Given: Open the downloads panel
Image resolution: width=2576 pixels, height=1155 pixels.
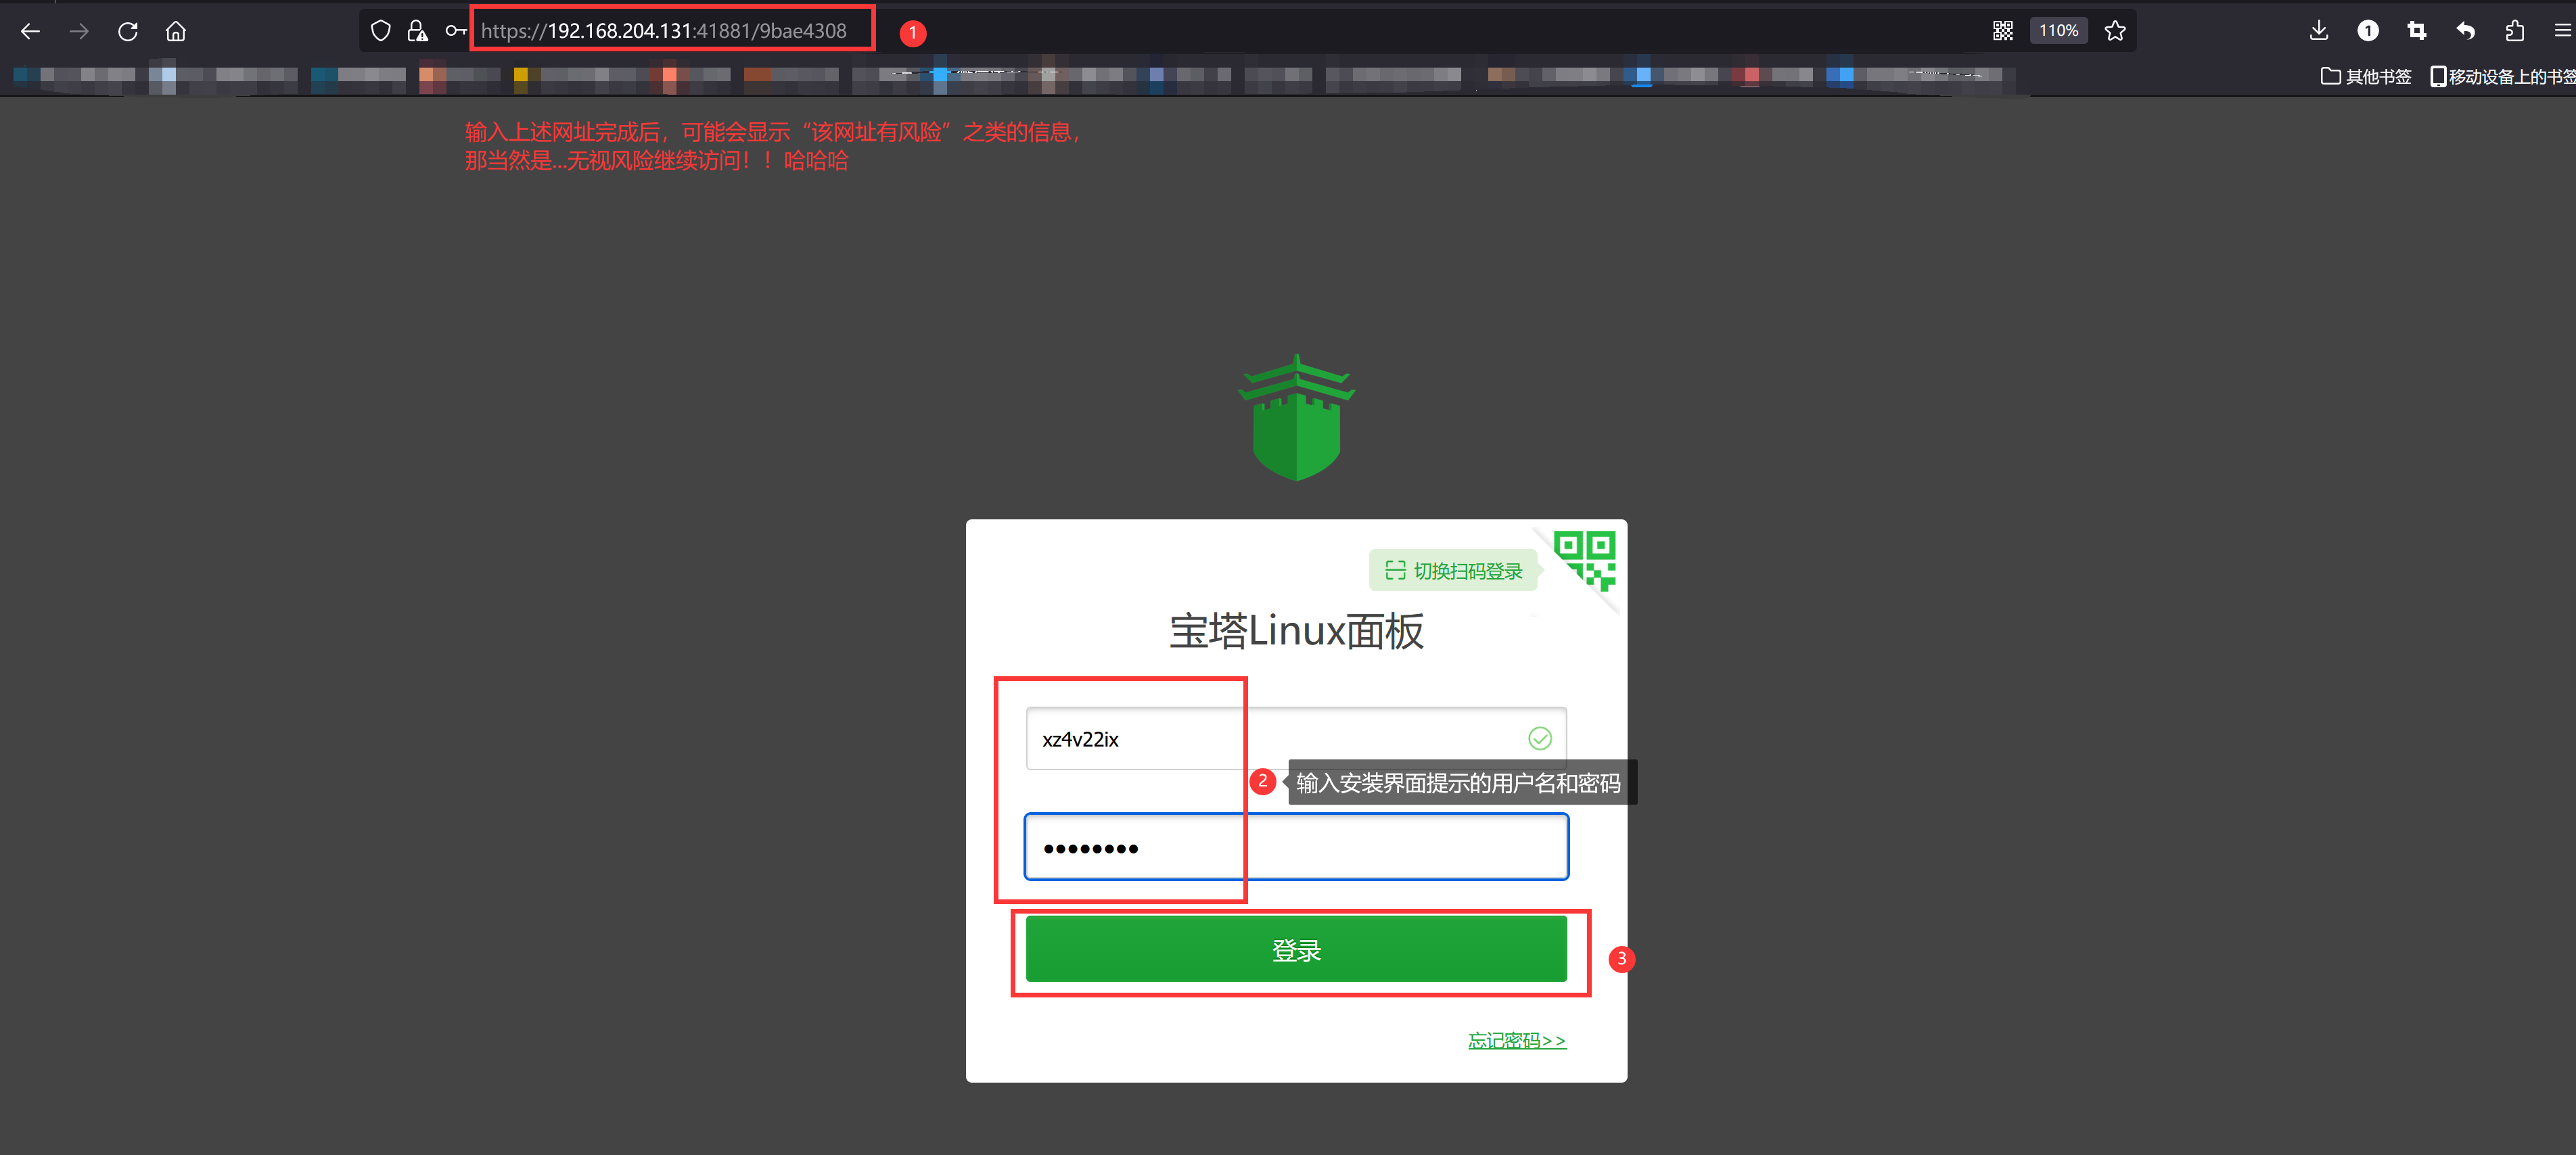Looking at the screenshot, I should (x=2319, y=31).
